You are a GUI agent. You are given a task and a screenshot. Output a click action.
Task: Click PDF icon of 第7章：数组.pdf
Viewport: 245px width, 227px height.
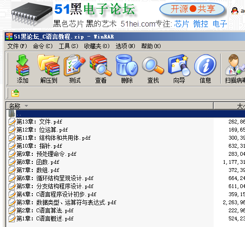12,170
